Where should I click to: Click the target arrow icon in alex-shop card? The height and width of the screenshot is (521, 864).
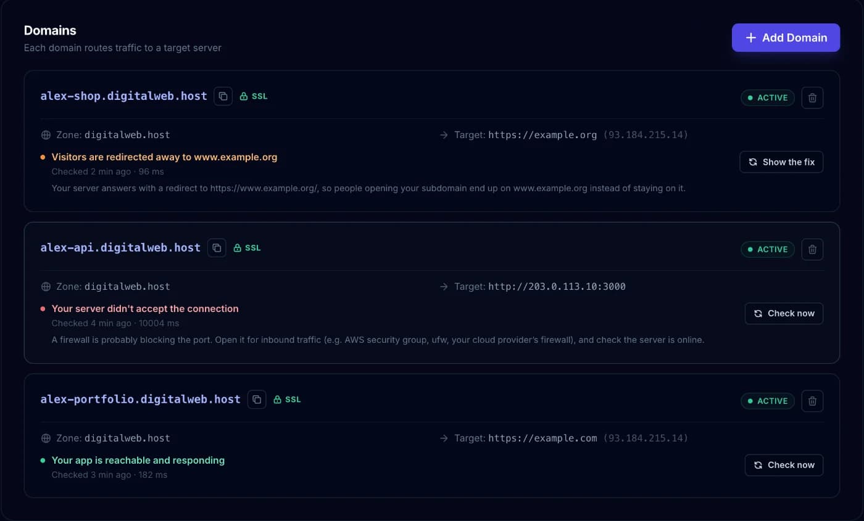pos(444,135)
